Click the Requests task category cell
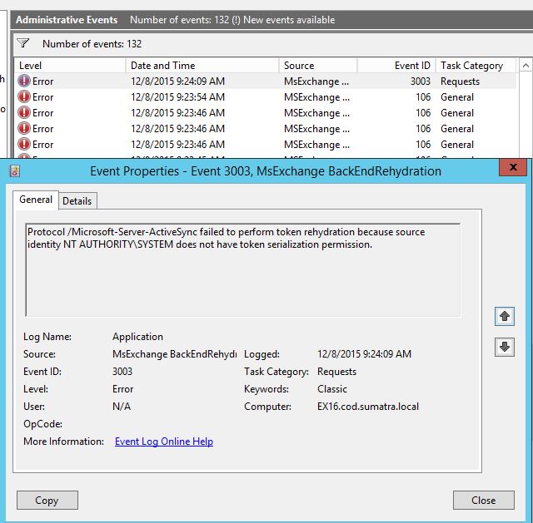Viewport: 533px width, 523px height. point(460,81)
